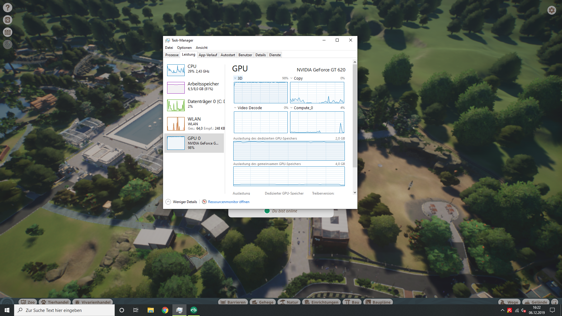
Task: Click the green game taskbar icon
Action: pyautogui.click(x=194, y=310)
